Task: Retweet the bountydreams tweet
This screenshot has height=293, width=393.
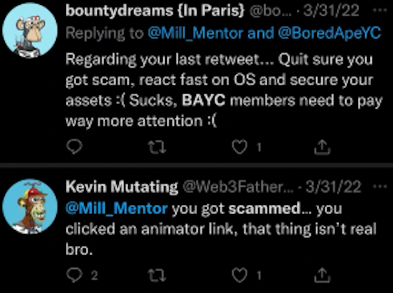Action: (156, 146)
